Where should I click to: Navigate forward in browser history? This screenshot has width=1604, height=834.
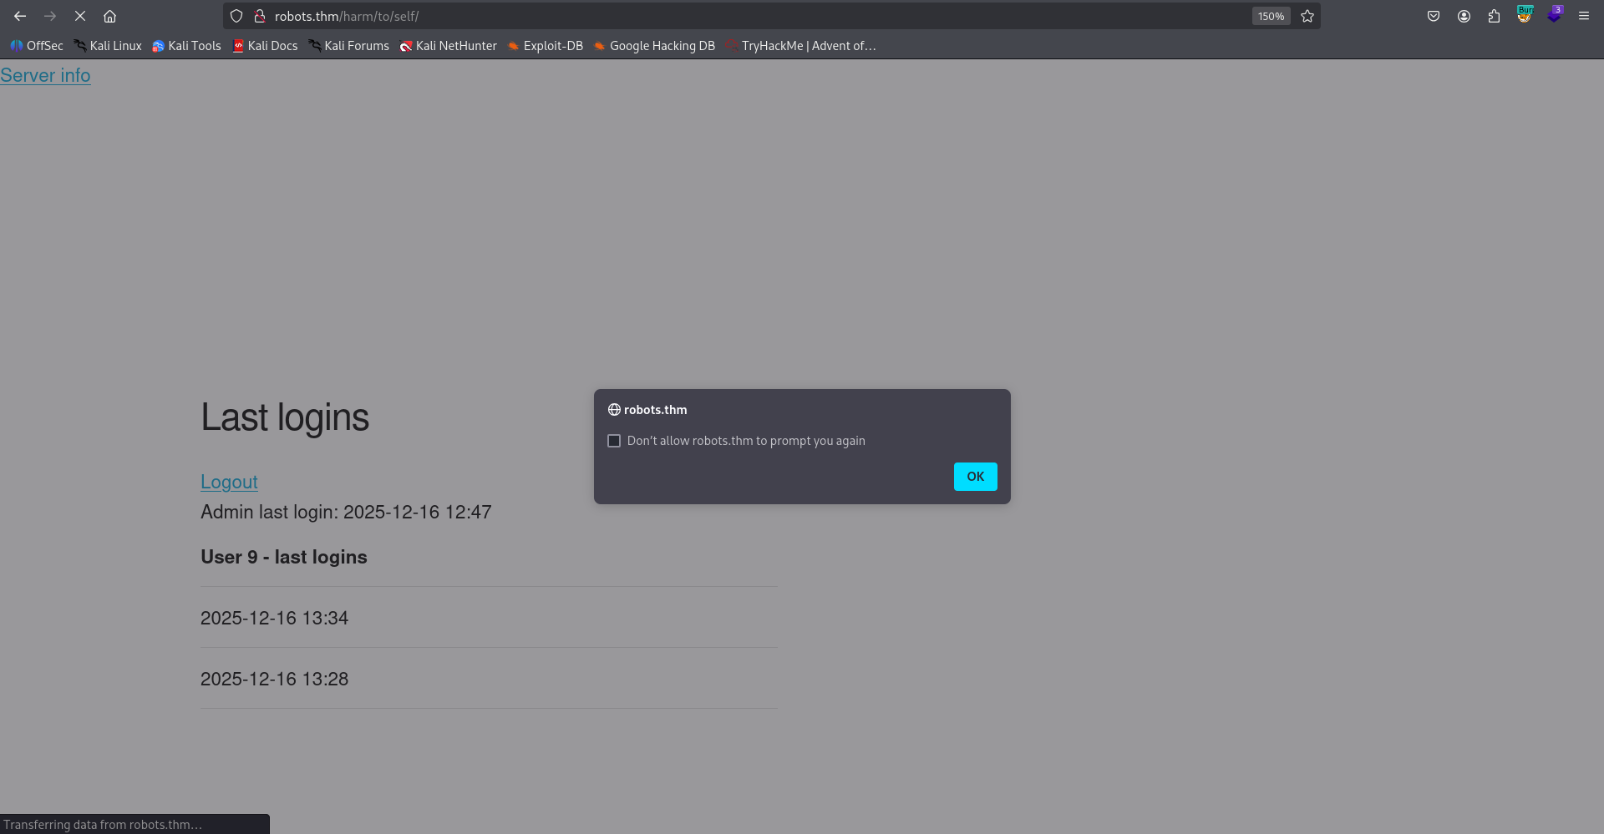coord(50,16)
